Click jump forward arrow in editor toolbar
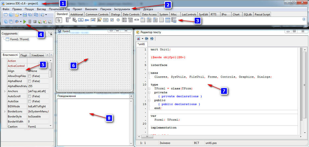Screen dimensions: 309x147 [152, 38]
